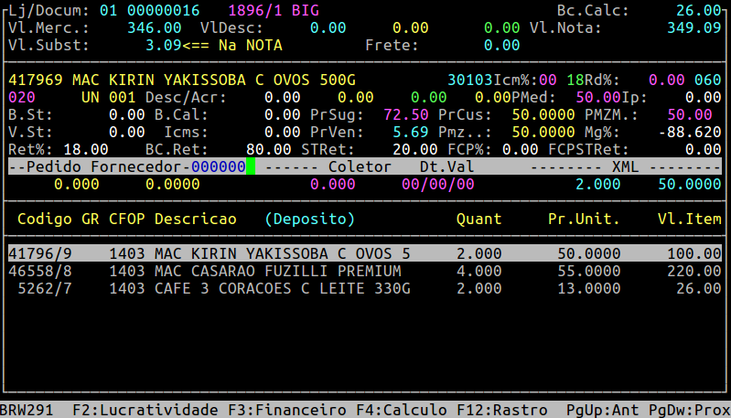
Task: Click the Dt.Val date value 00/00/00
Action: coord(437,184)
